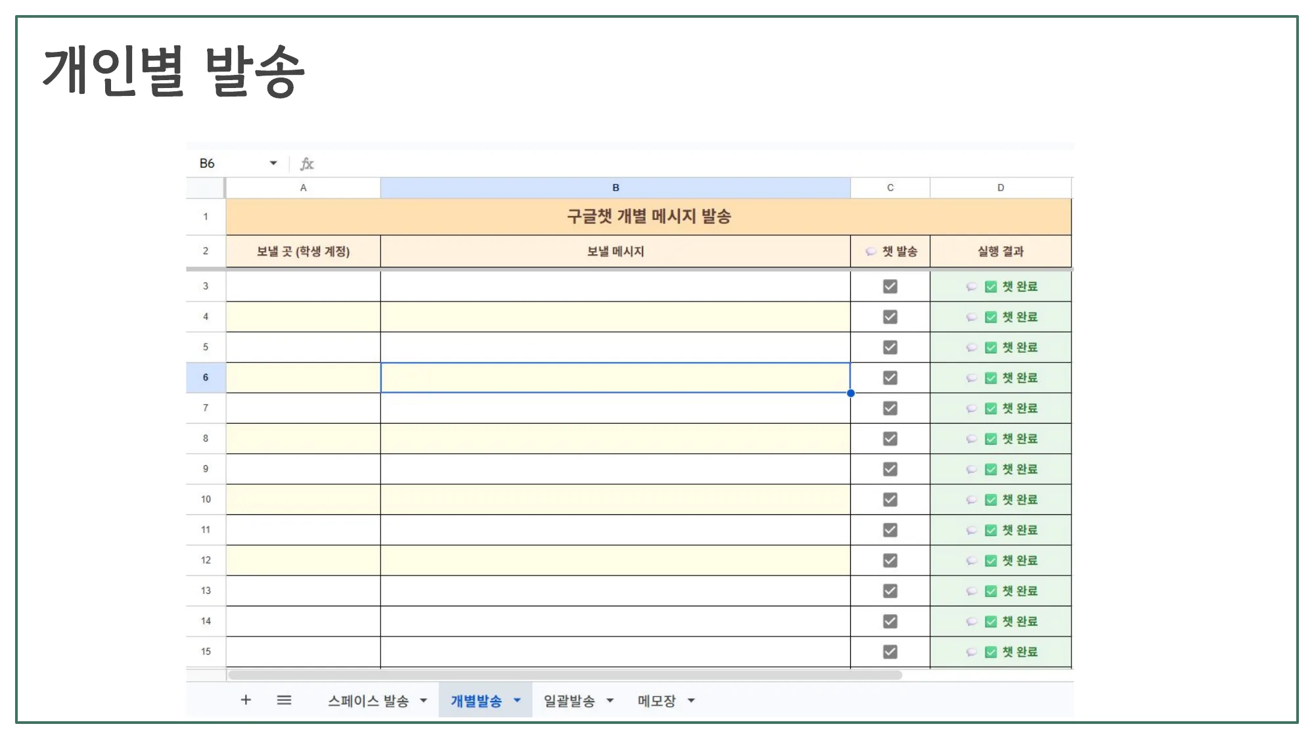Image resolution: width=1314 pixels, height=739 pixels.
Task: Toggle the chat send checkbox in row 10
Action: 890,499
